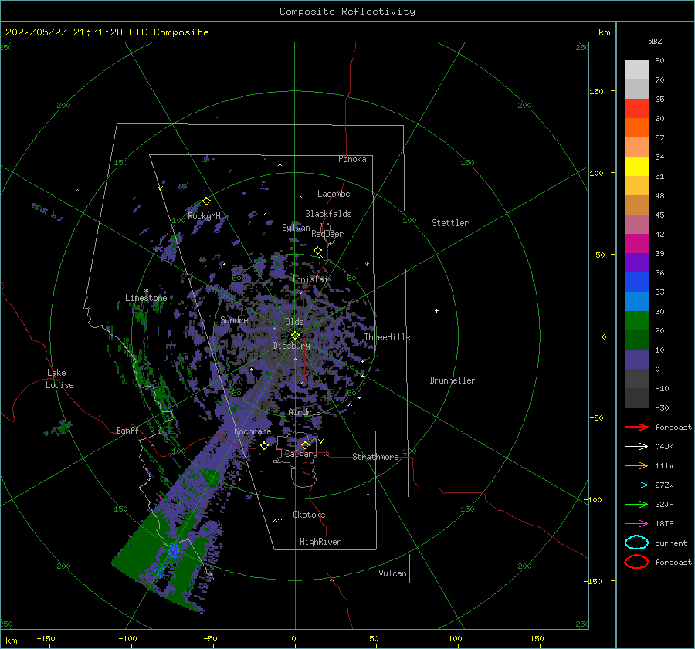Screen dimensions: 695x649
Task: Click the green 22JP arrow icon
Action: coord(636,504)
